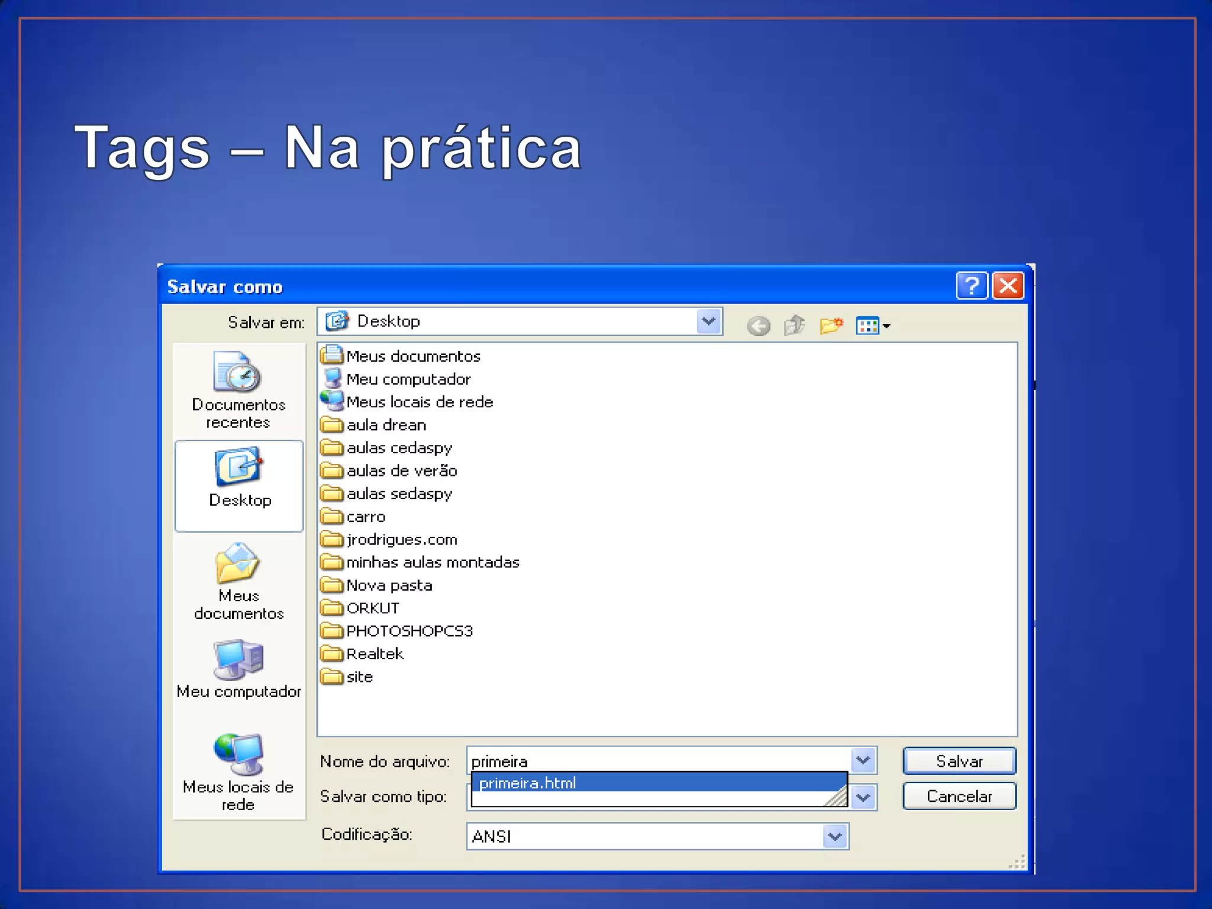The width and height of the screenshot is (1212, 909).
Task: Select the jrodrigues.com folder
Action: point(401,540)
